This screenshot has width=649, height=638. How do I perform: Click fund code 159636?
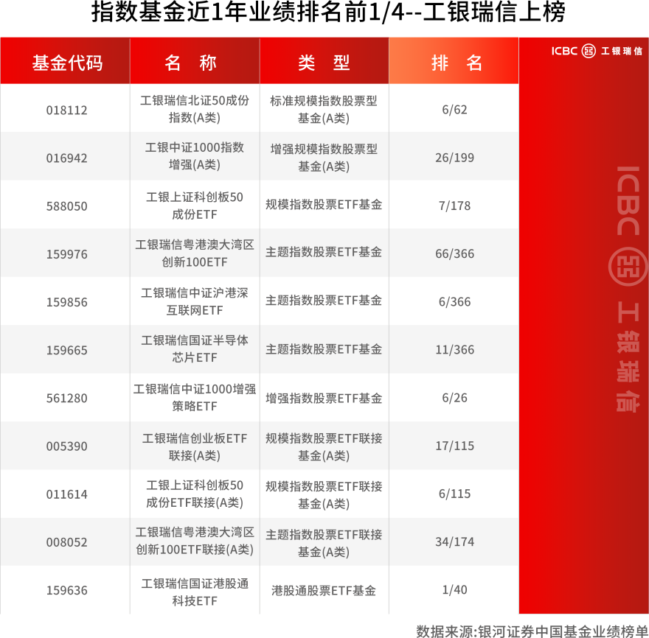tap(66, 590)
